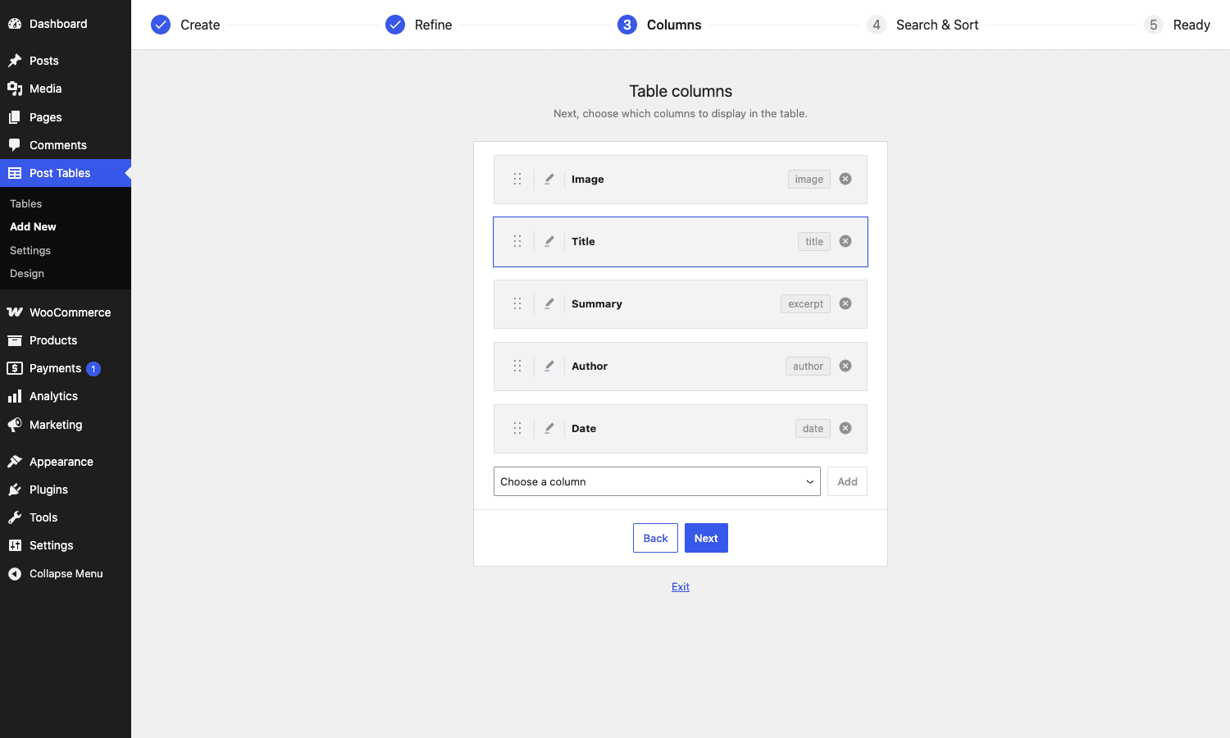Click the Back button
The image size is (1230, 738).
coord(655,538)
